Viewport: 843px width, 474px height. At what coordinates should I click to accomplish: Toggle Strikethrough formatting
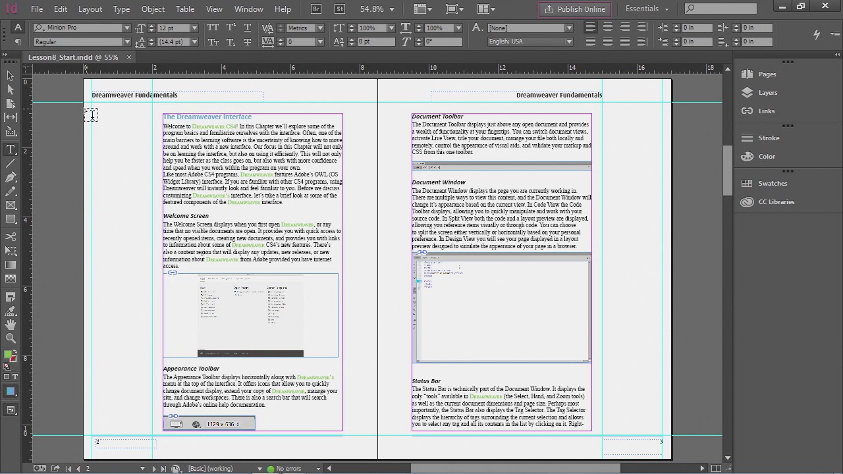click(x=248, y=41)
